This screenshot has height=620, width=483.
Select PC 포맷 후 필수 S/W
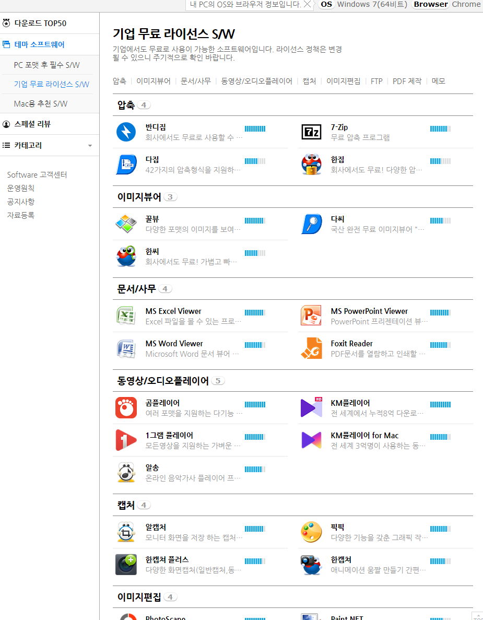coord(46,65)
